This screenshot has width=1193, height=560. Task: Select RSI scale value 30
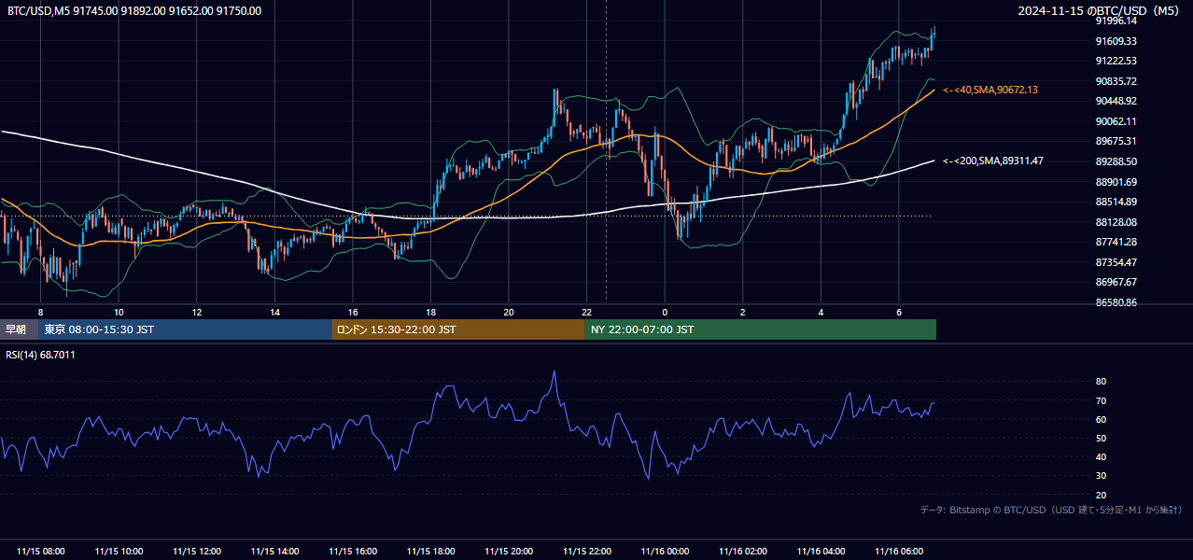coord(1101,476)
